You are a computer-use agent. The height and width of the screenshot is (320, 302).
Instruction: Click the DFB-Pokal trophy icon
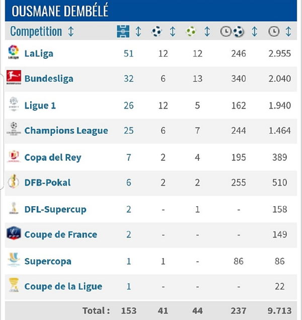14,182
